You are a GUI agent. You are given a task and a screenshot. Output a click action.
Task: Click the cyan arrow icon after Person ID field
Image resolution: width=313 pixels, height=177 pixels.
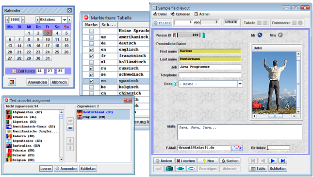tap(204, 35)
